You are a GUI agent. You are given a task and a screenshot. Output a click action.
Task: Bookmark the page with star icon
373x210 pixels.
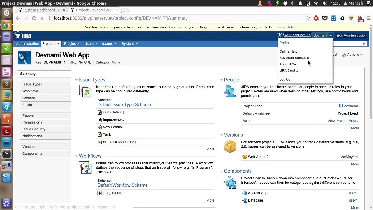coord(307,18)
